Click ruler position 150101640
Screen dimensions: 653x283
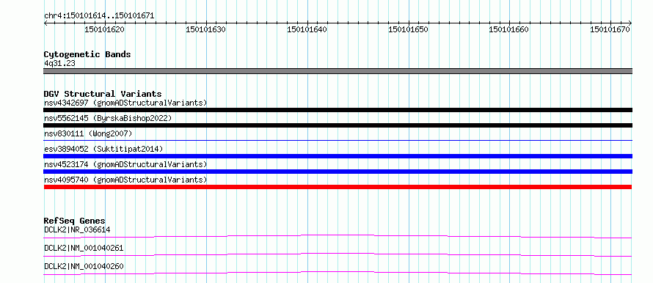pos(307,29)
